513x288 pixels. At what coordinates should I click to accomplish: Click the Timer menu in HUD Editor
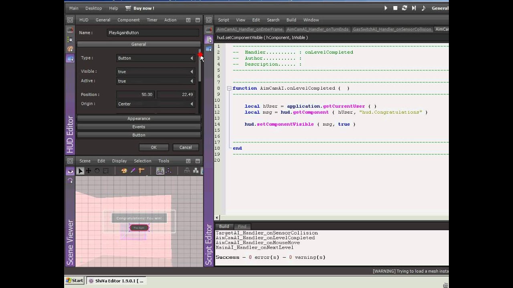click(152, 20)
